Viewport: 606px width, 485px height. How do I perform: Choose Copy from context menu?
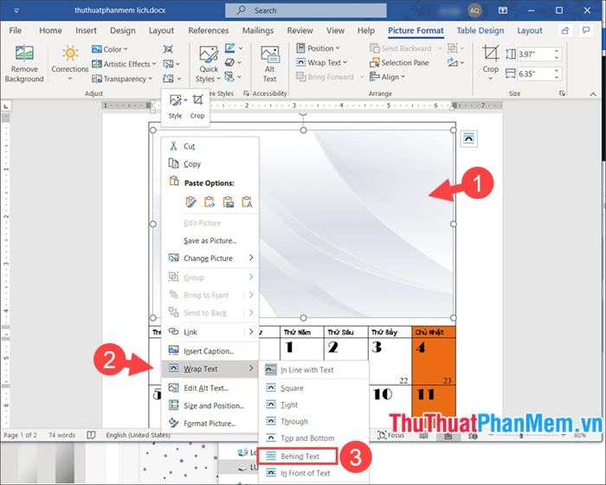(x=210, y=164)
